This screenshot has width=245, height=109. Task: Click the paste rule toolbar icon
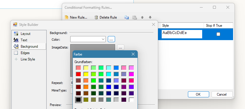pos(135,17)
